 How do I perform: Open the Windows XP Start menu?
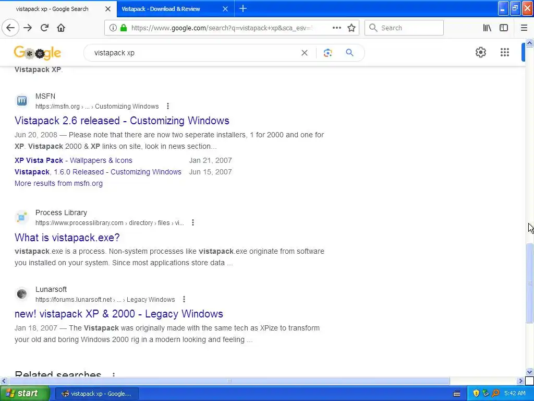pyautogui.click(x=25, y=393)
